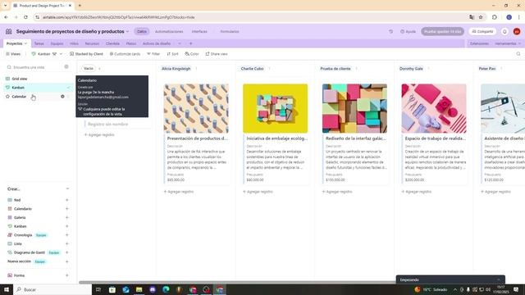This screenshot has width=525, height=295.
Task: Bookmark page with the star icon
Action: click(481, 17)
